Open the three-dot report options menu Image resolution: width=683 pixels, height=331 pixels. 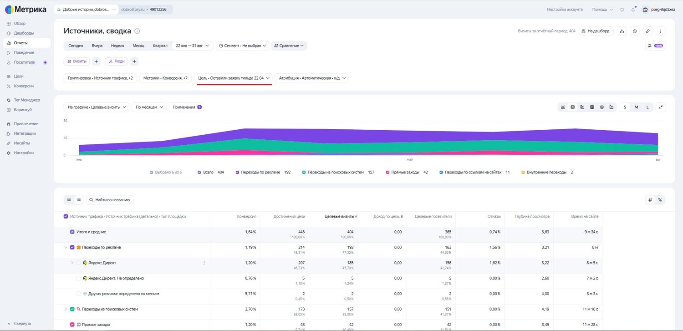point(661,31)
